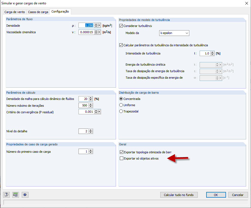Adjust Intensidade de turbulência spinner
251x208 pixels.
(212, 53)
